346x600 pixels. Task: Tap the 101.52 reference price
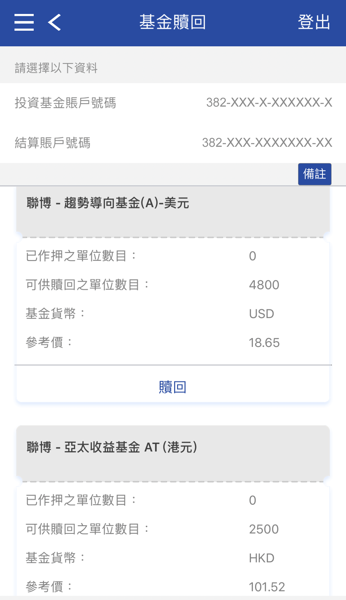point(267,587)
